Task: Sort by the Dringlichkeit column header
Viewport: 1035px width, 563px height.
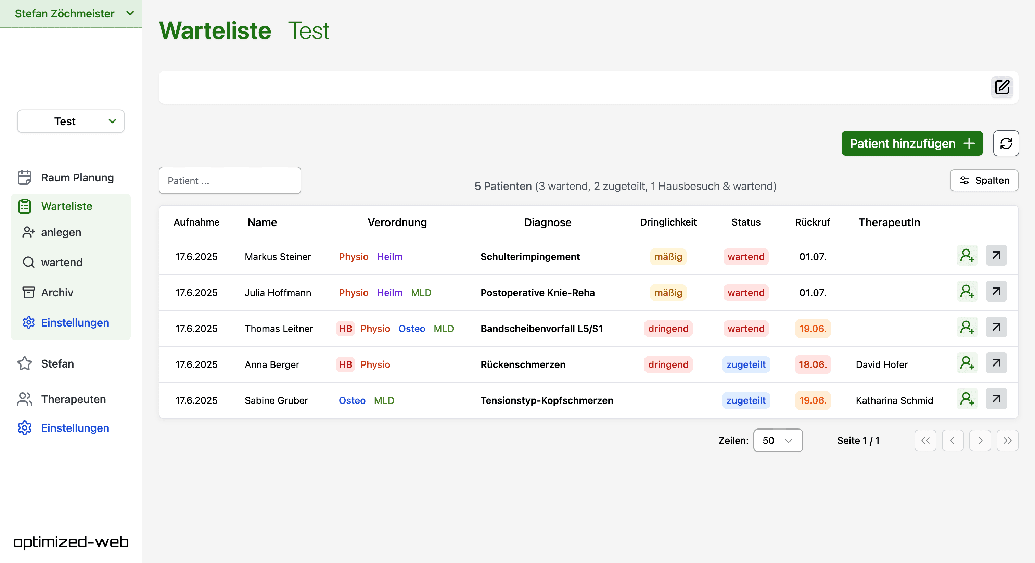Action: pyautogui.click(x=668, y=222)
